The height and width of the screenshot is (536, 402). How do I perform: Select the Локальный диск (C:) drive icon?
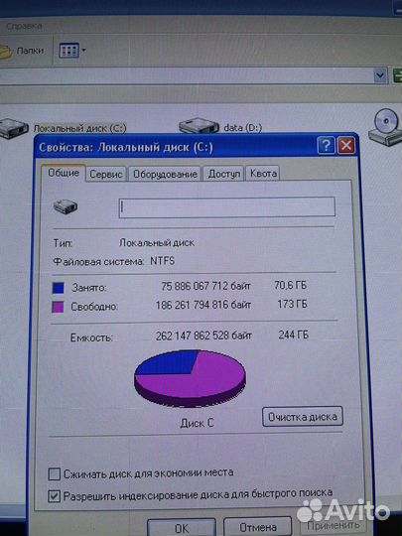coord(14,128)
